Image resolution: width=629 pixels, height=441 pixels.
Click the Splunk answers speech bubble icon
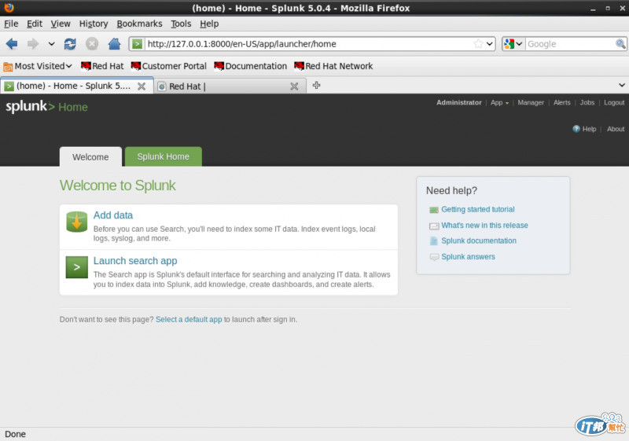(434, 257)
